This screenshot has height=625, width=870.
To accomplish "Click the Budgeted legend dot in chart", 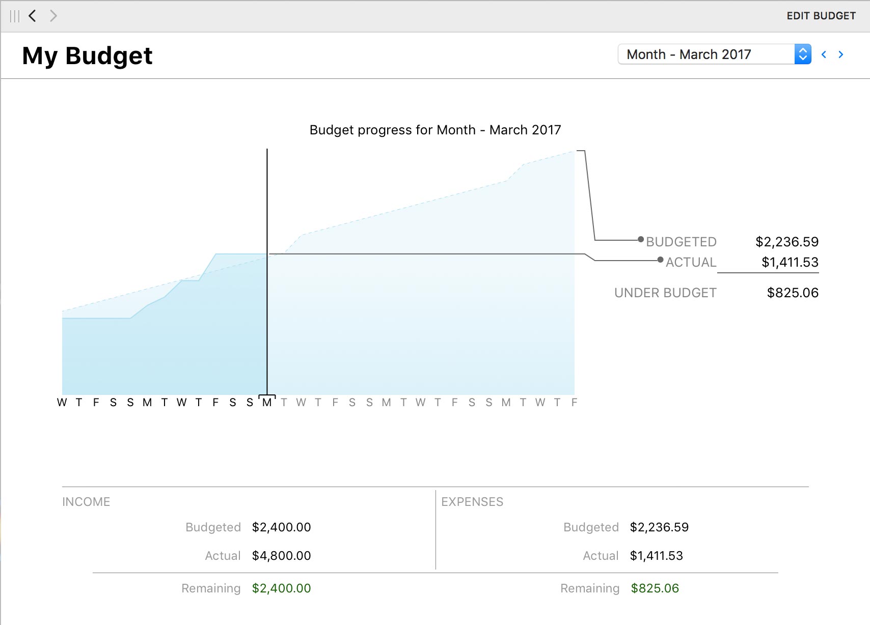I will pyautogui.click(x=641, y=239).
